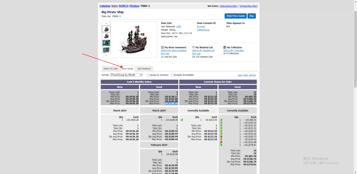The image size is (357, 174).
Task: Click the February 2024 month heading
Action: tap(159, 145)
